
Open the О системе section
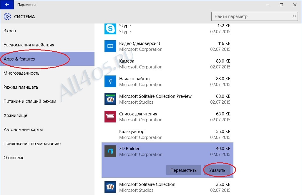[47, 157]
